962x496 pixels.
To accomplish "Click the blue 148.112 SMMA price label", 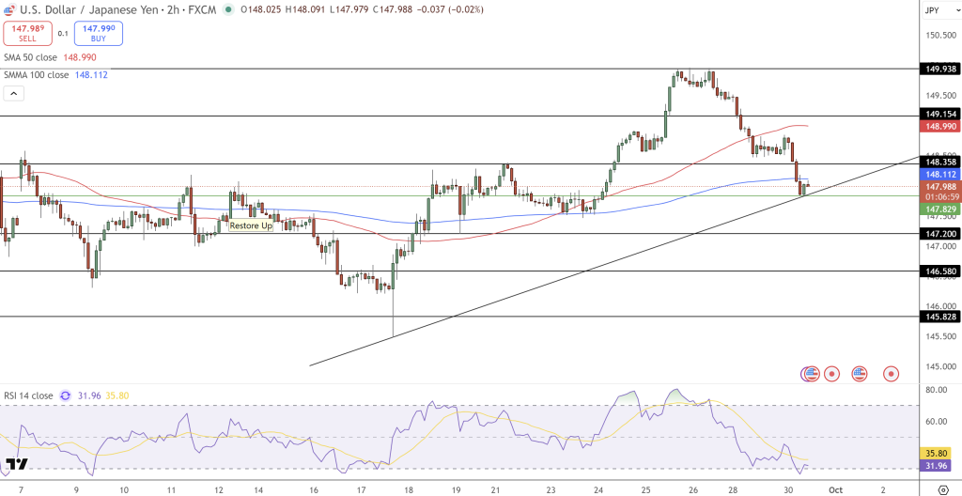I will 939,175.
